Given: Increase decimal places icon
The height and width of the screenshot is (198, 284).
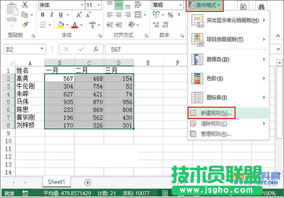Looking at the screenshot, I should 156,25.
